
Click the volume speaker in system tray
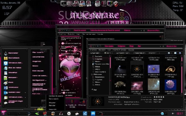coord(173,114)
